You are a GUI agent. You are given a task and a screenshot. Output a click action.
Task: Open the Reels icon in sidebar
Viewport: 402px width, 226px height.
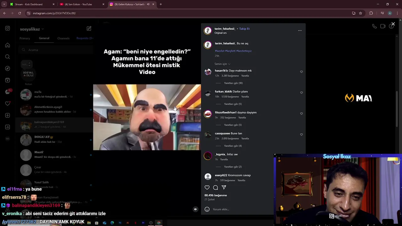(x=8, y=80)
